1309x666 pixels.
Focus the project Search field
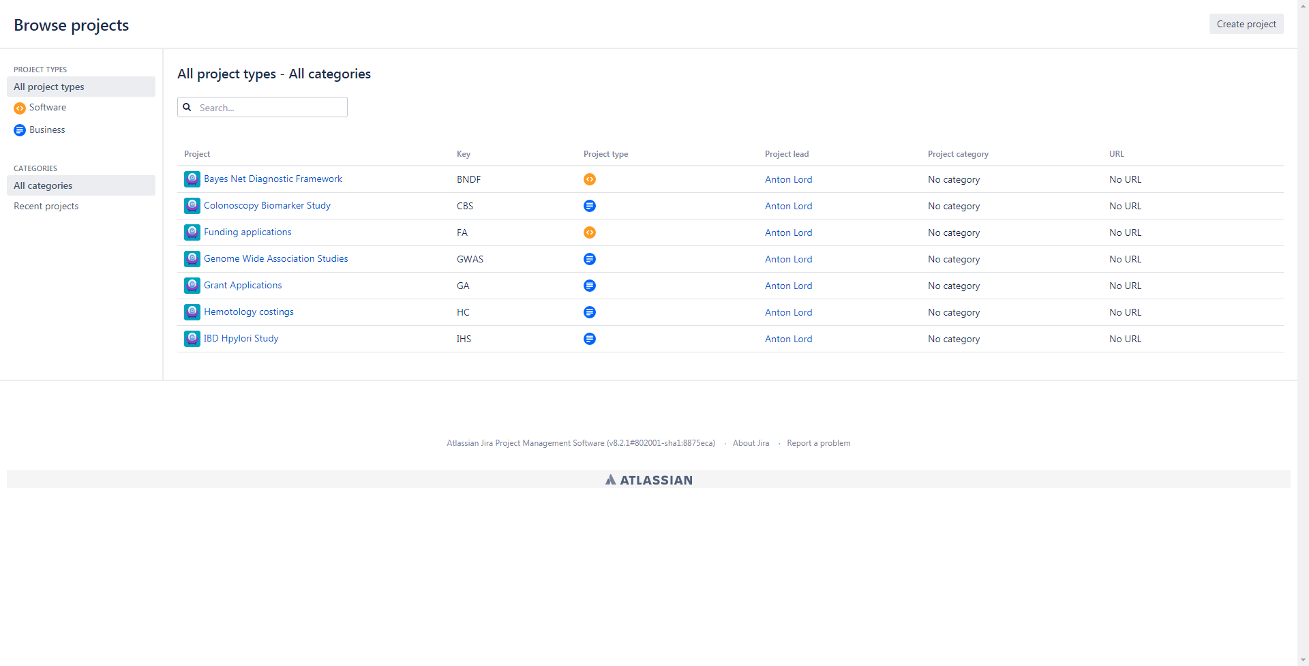point(262,107)
